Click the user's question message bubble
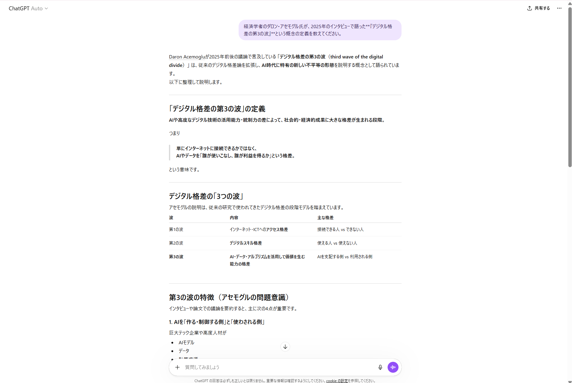Screen dimensions: 572x383 tap(320, 30)
